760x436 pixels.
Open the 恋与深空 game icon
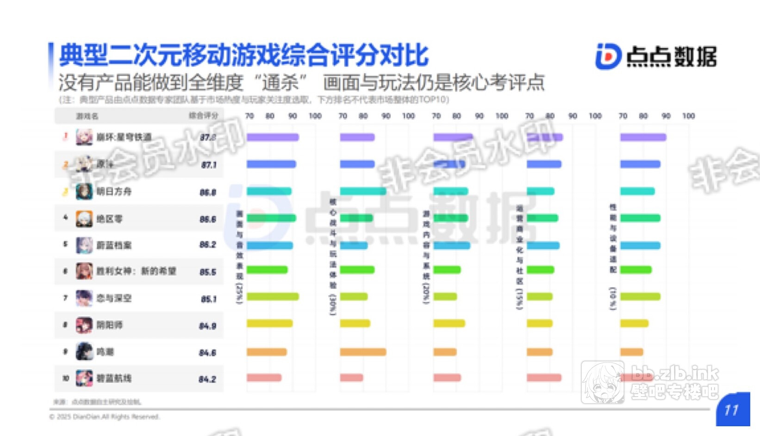[x=84, y=298]
